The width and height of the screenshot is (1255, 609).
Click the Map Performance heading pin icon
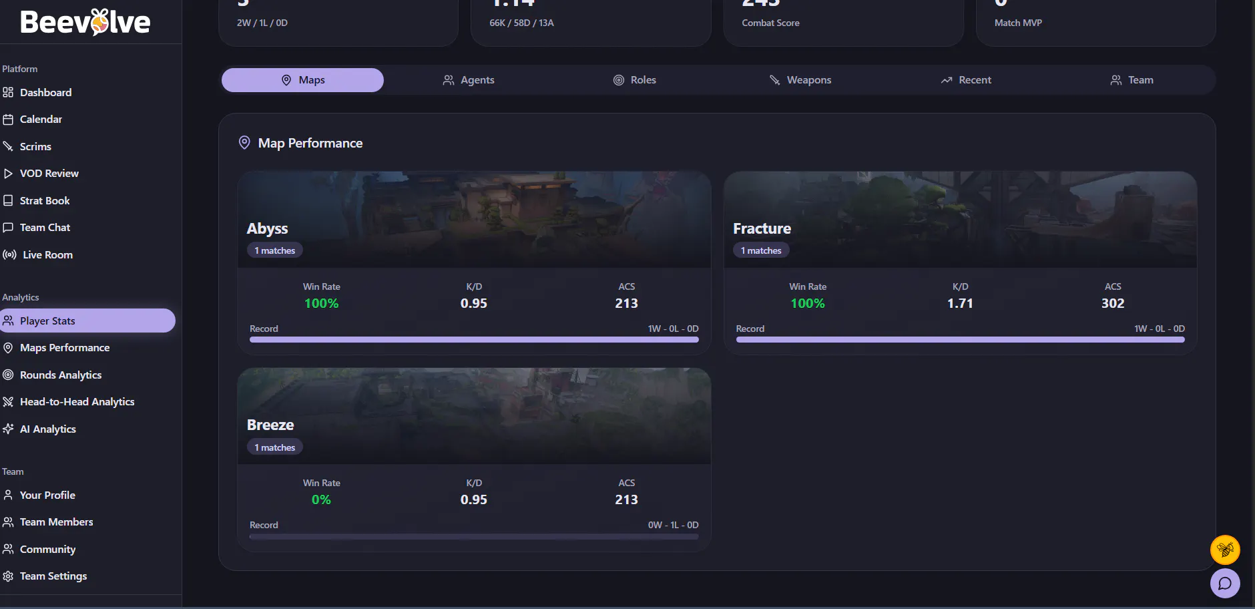click(x=244, y=143)
